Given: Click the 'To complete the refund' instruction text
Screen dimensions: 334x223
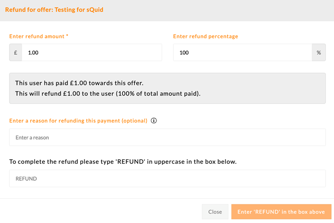Looking at the screenshot, I should click(x=123, y=162).
